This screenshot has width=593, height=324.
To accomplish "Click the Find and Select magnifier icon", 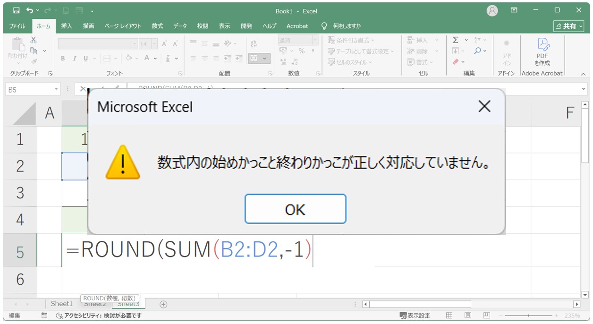I will click(x=478, y=51).
